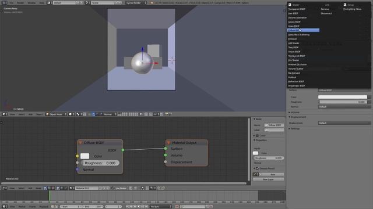Open Cycles Render engine dropdown
Image resolution: width=373 pixels, height=209 pixels.
pyautogui.click(x=136, y=3)
